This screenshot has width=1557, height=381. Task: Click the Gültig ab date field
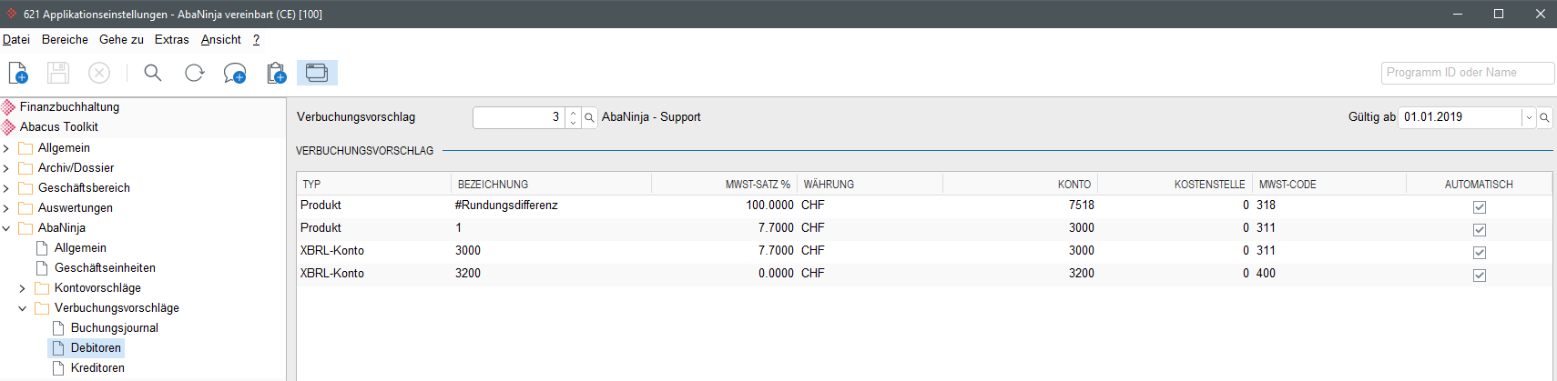coord(1460,117)
